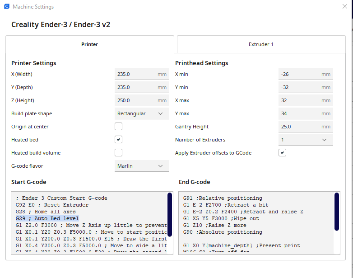Viewport: 353px width, 278px height.
Task: Uncheck the Heated bed checkbox
Action: (x=118, y=140)
